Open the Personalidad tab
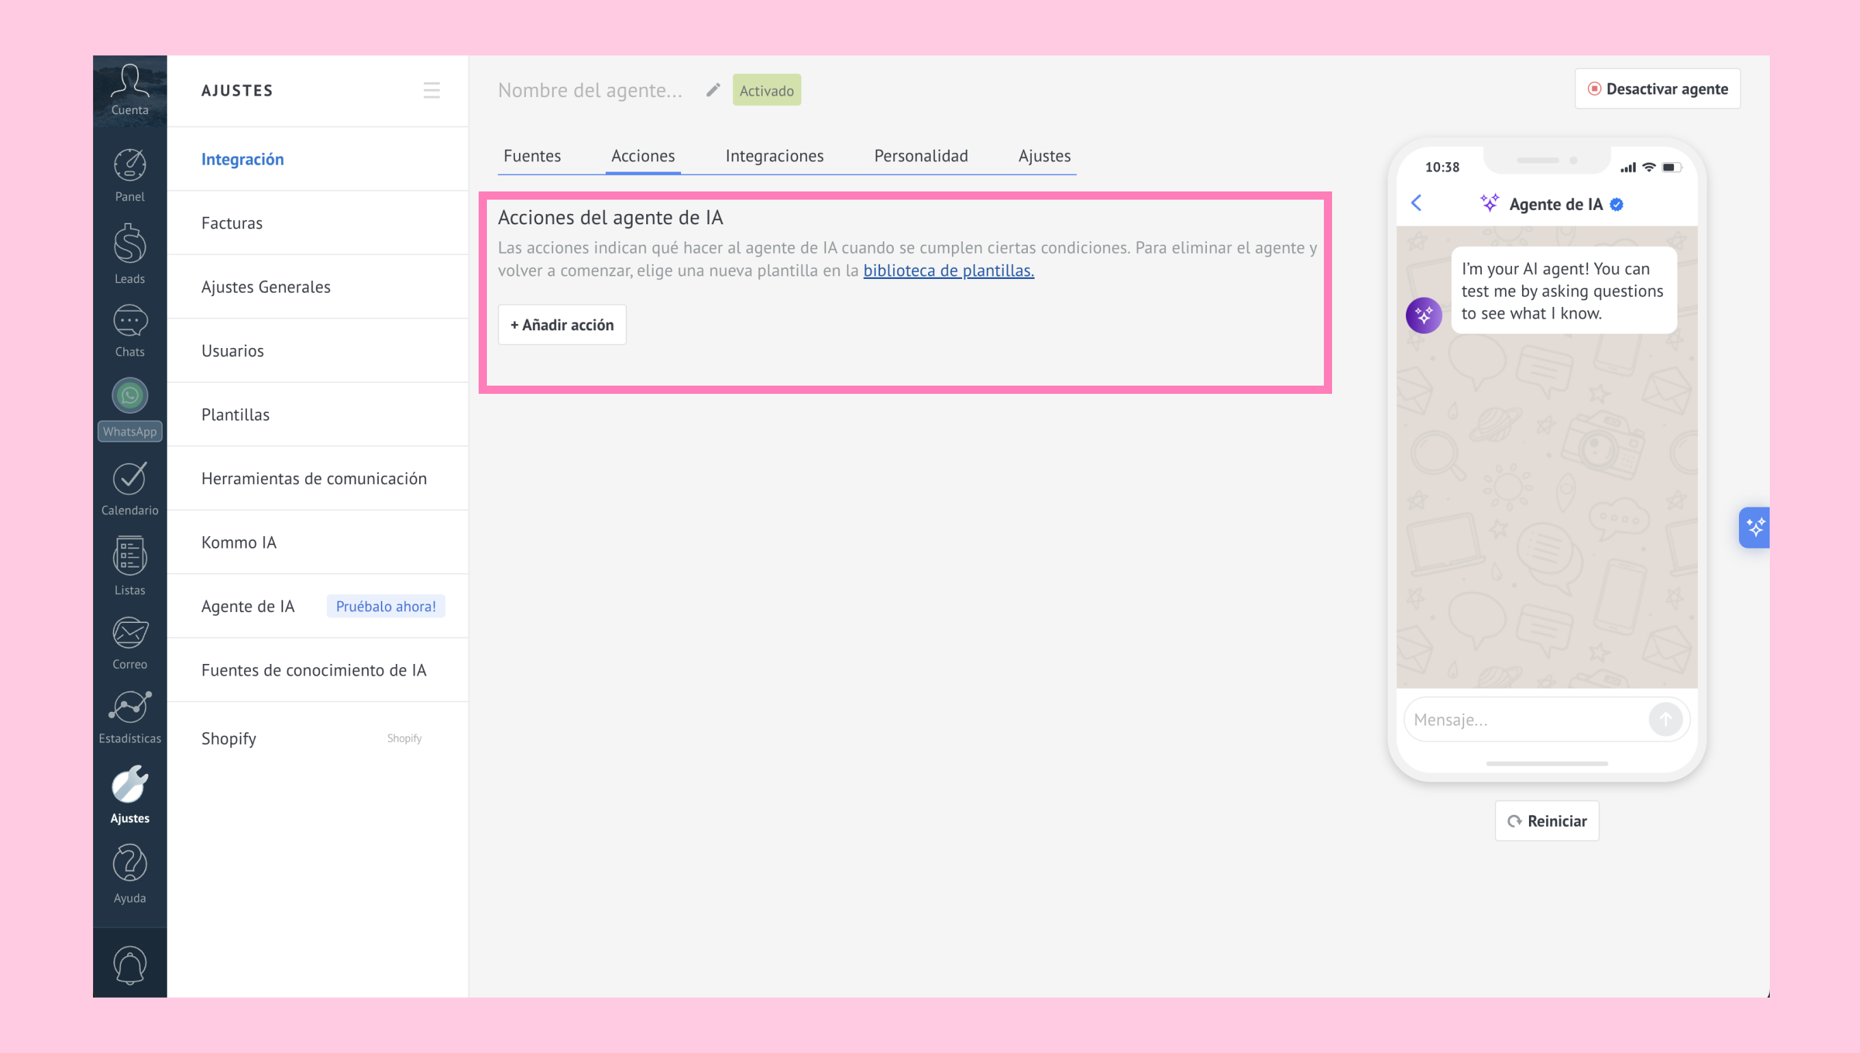The width and height of the screenshot is (1860, 1053). click(x=920, y=155)
